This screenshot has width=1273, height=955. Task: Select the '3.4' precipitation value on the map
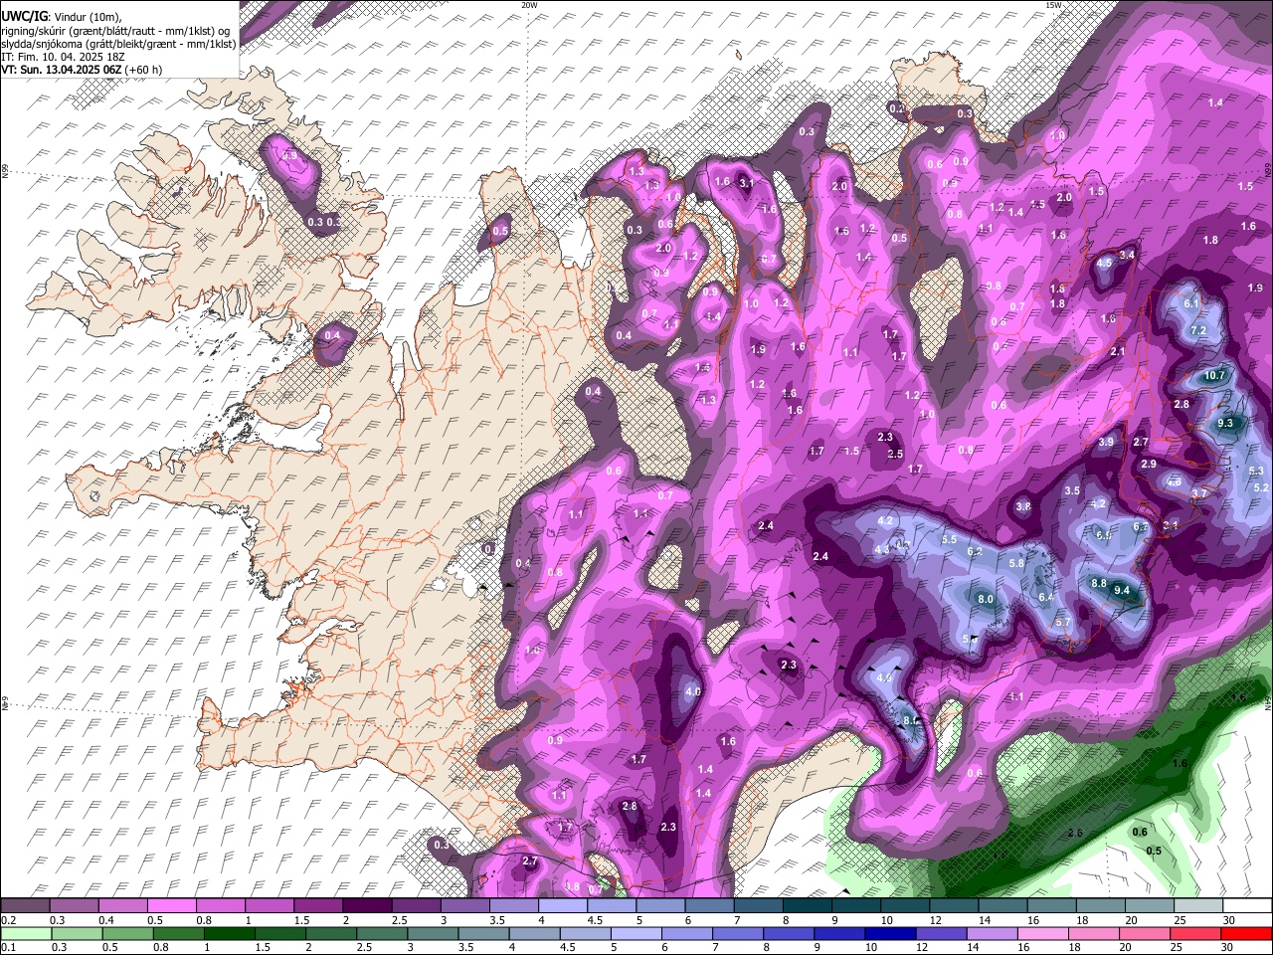click(x=1127, y=255)
